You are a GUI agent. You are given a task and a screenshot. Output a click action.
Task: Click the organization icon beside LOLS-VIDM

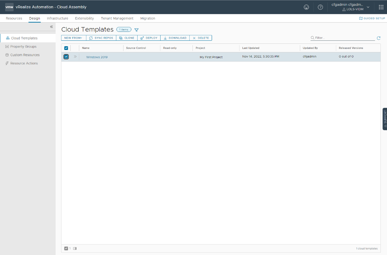coord(344,9)
